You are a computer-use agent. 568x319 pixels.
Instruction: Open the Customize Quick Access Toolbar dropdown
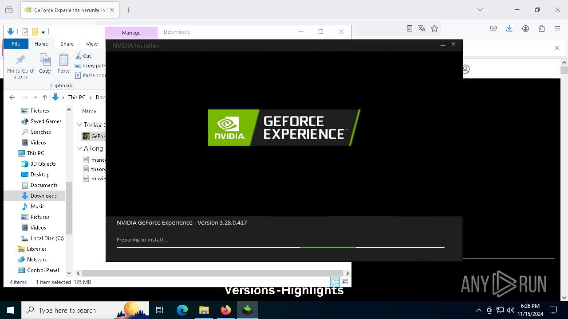point(43,32)
